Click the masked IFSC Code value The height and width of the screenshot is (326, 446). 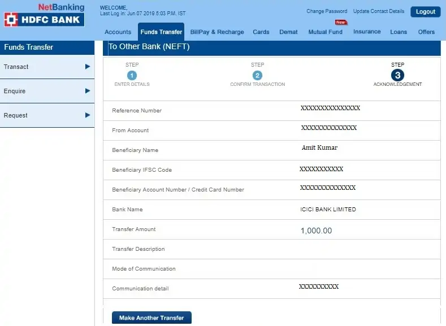point(322,169)
